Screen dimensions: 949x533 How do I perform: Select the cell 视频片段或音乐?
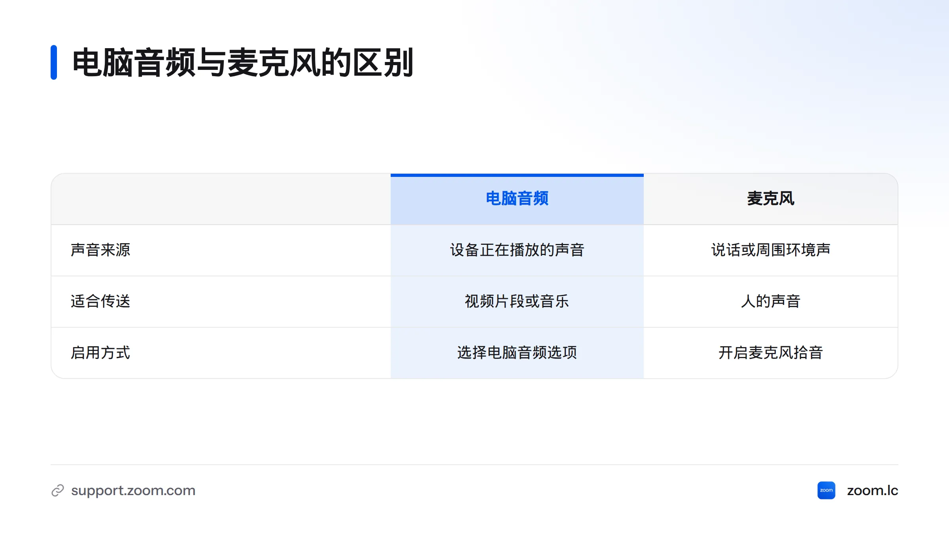point(517,301)
